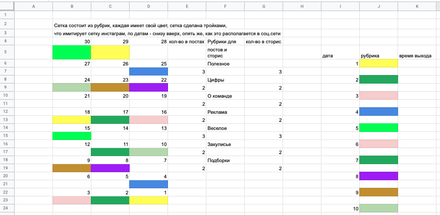The width and height of the screenshot is (440, 215).
Task: Select the cell containing 27
Action: tap(72, 63)
